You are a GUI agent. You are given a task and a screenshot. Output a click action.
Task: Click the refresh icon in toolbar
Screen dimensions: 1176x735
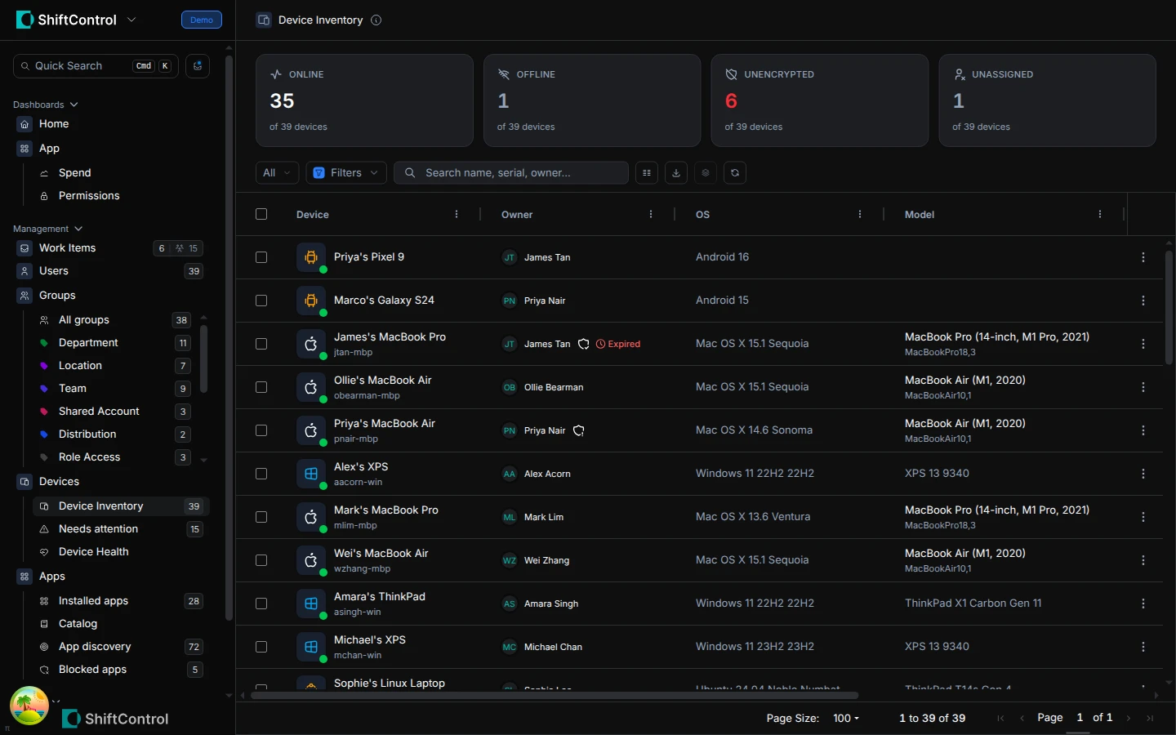[735, 173]
